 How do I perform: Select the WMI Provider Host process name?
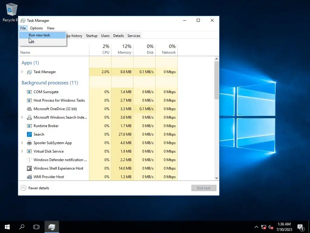pyautogui.click(x=49, y=177)
